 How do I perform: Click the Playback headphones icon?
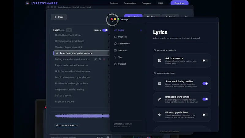(x=115, y=37)
